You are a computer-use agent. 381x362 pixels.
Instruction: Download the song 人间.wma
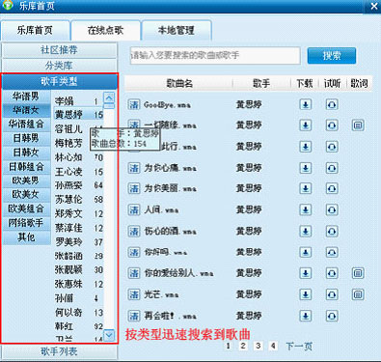[306, 209]
